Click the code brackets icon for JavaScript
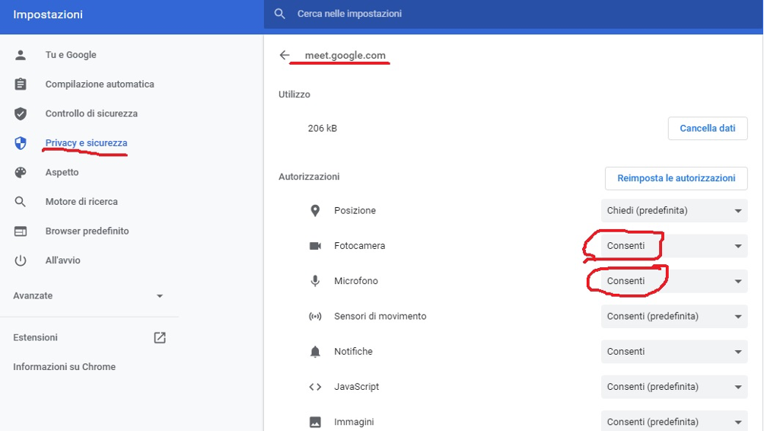 tap(315, 387)
